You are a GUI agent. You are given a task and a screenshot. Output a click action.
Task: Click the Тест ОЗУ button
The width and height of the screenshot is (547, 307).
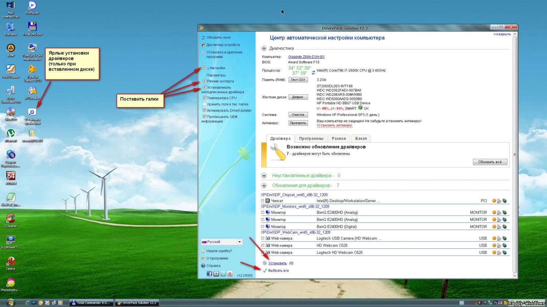(298, 80)
